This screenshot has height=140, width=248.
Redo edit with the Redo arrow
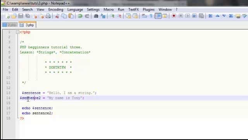coord(87,16)
